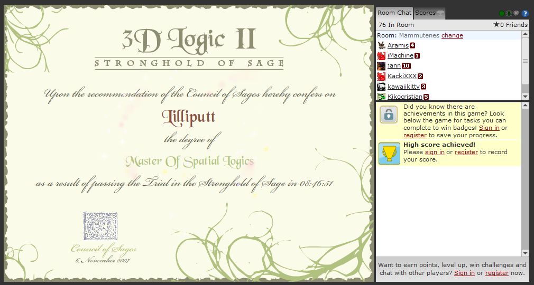534x285 pixels.
Task: Click chat messages scrollbar down arrow
Action: pyautogui.click(x=525, y=253)
